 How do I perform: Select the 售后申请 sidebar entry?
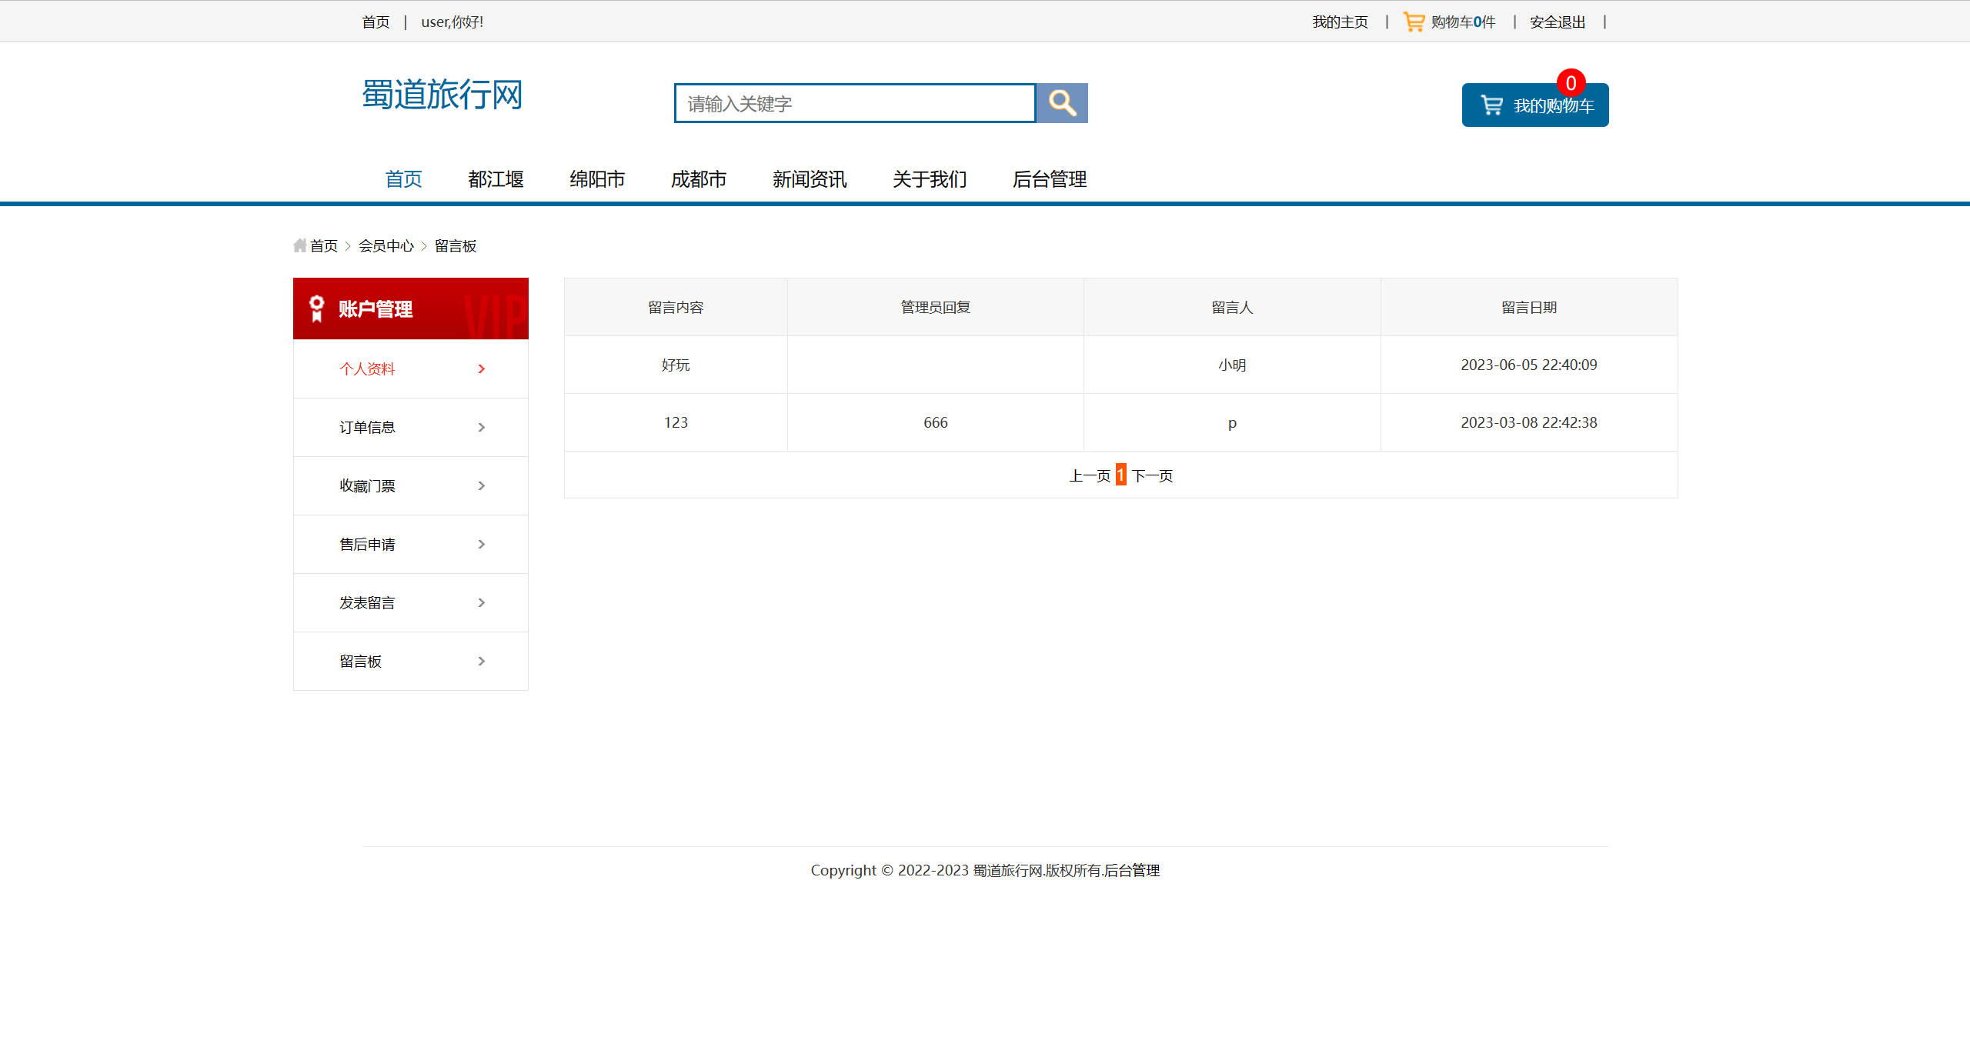point(368,544)
